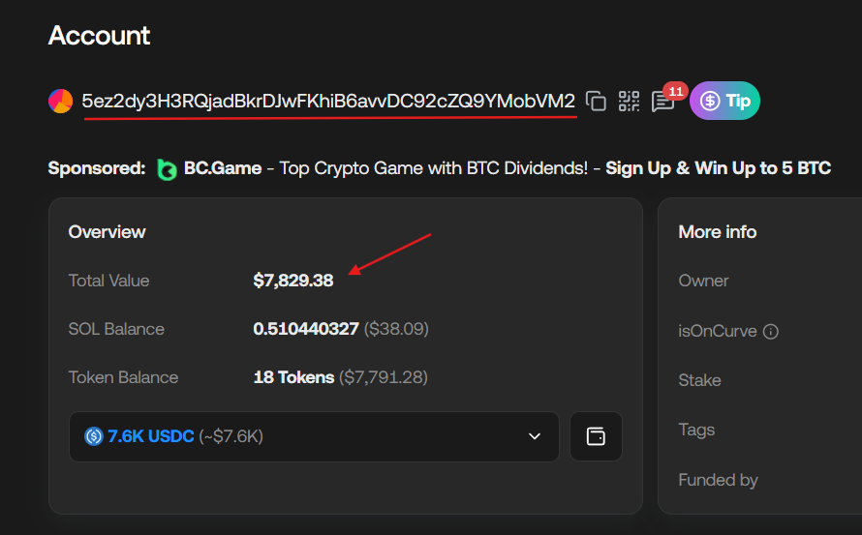Click the isOnCurve label

point(718,331)
